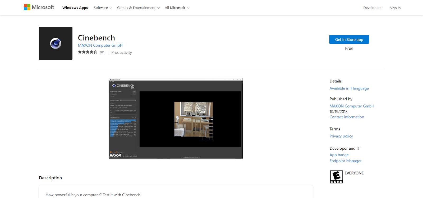
Task: Expand Games & Entertainment dropdown
Action: [138, 8]
